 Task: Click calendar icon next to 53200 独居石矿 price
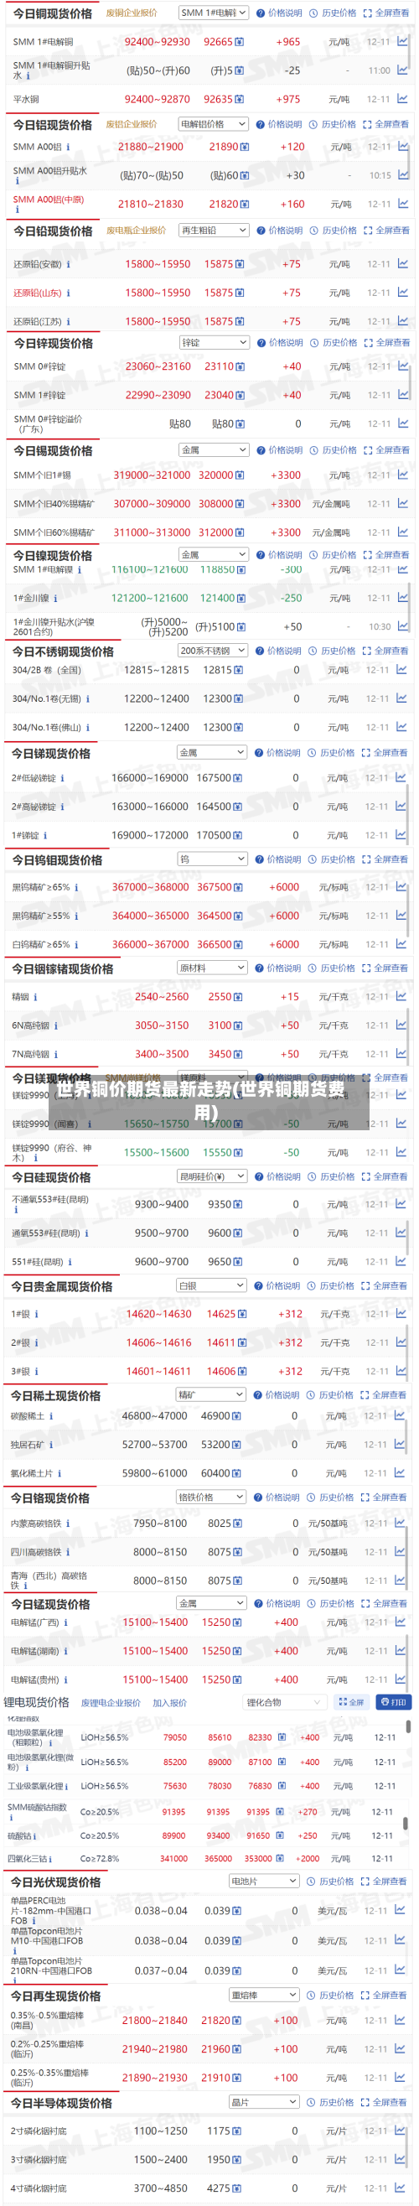coord(237,1445)
